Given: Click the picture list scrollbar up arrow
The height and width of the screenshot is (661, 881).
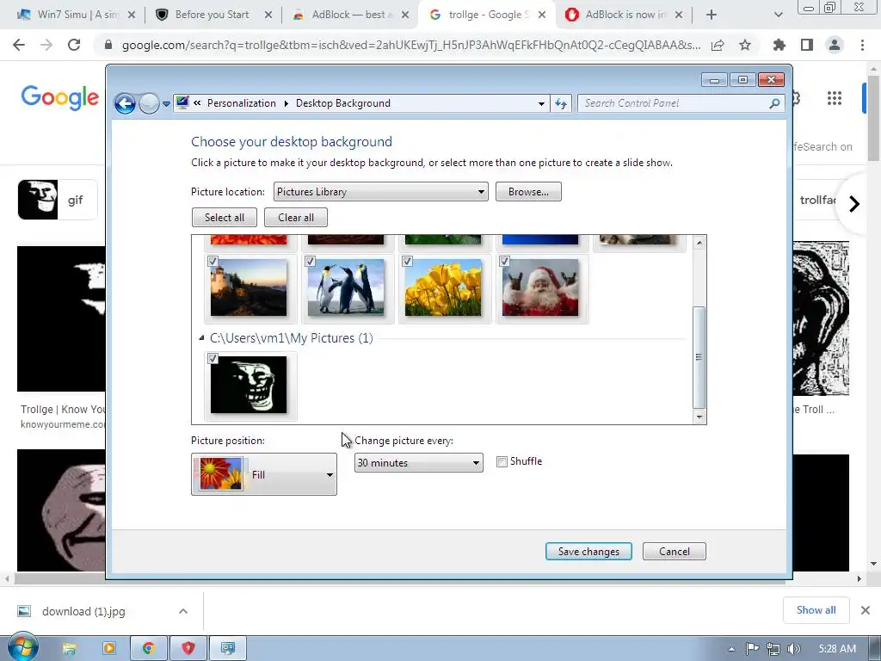Looking at the screenshot, I should point(699,243).
